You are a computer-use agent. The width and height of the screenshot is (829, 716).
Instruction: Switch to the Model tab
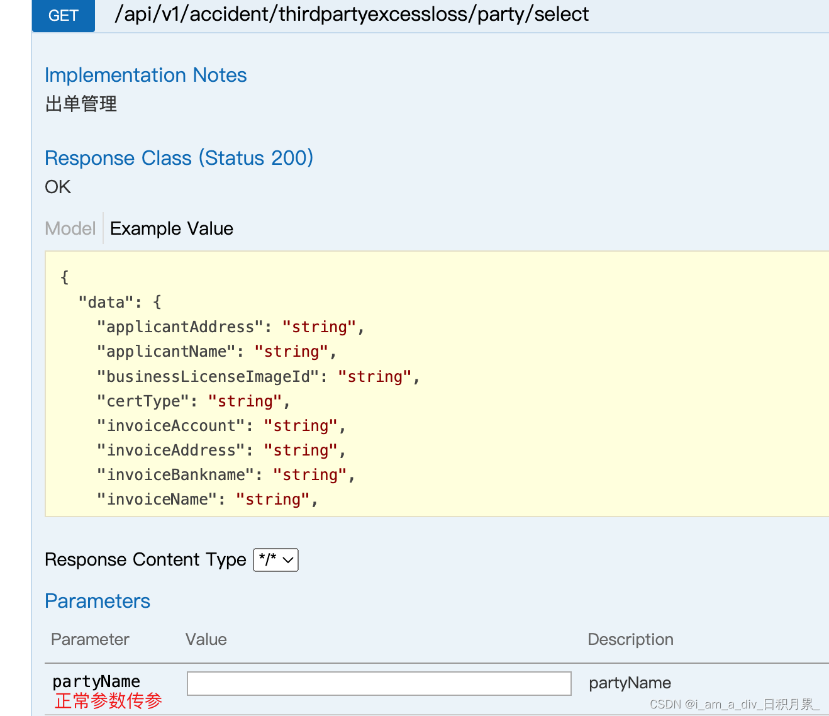(x=70, y=228)
